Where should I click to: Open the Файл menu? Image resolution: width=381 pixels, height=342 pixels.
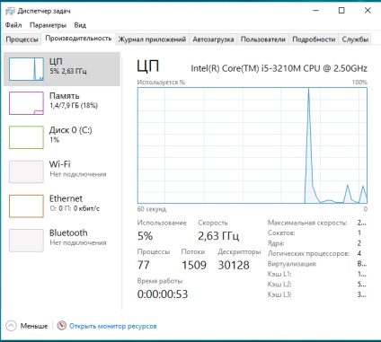(x=13, y=25)
